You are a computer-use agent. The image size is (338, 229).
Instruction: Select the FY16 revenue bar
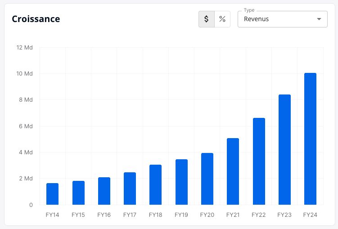104,191
